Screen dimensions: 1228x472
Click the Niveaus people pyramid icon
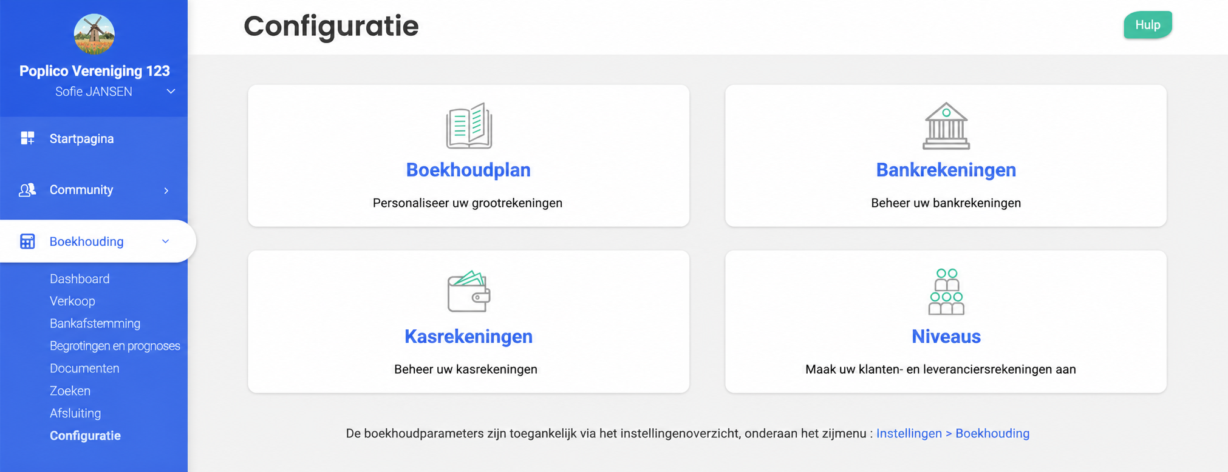[946, 292]
